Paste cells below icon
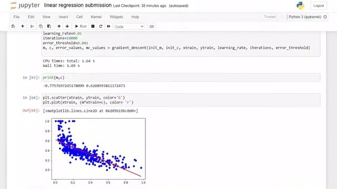This screenshot has height=189, width=337. (49, 26)
